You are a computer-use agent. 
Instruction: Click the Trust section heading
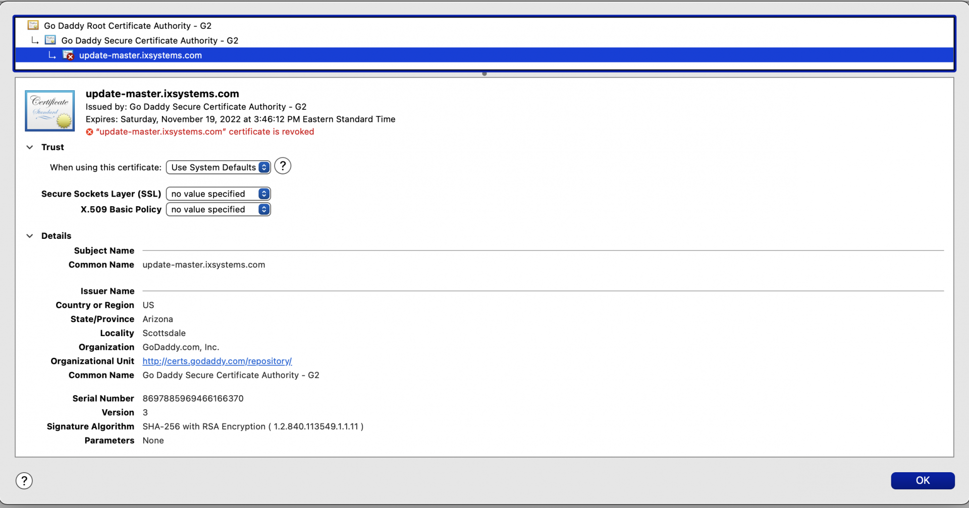click(52, 147)
